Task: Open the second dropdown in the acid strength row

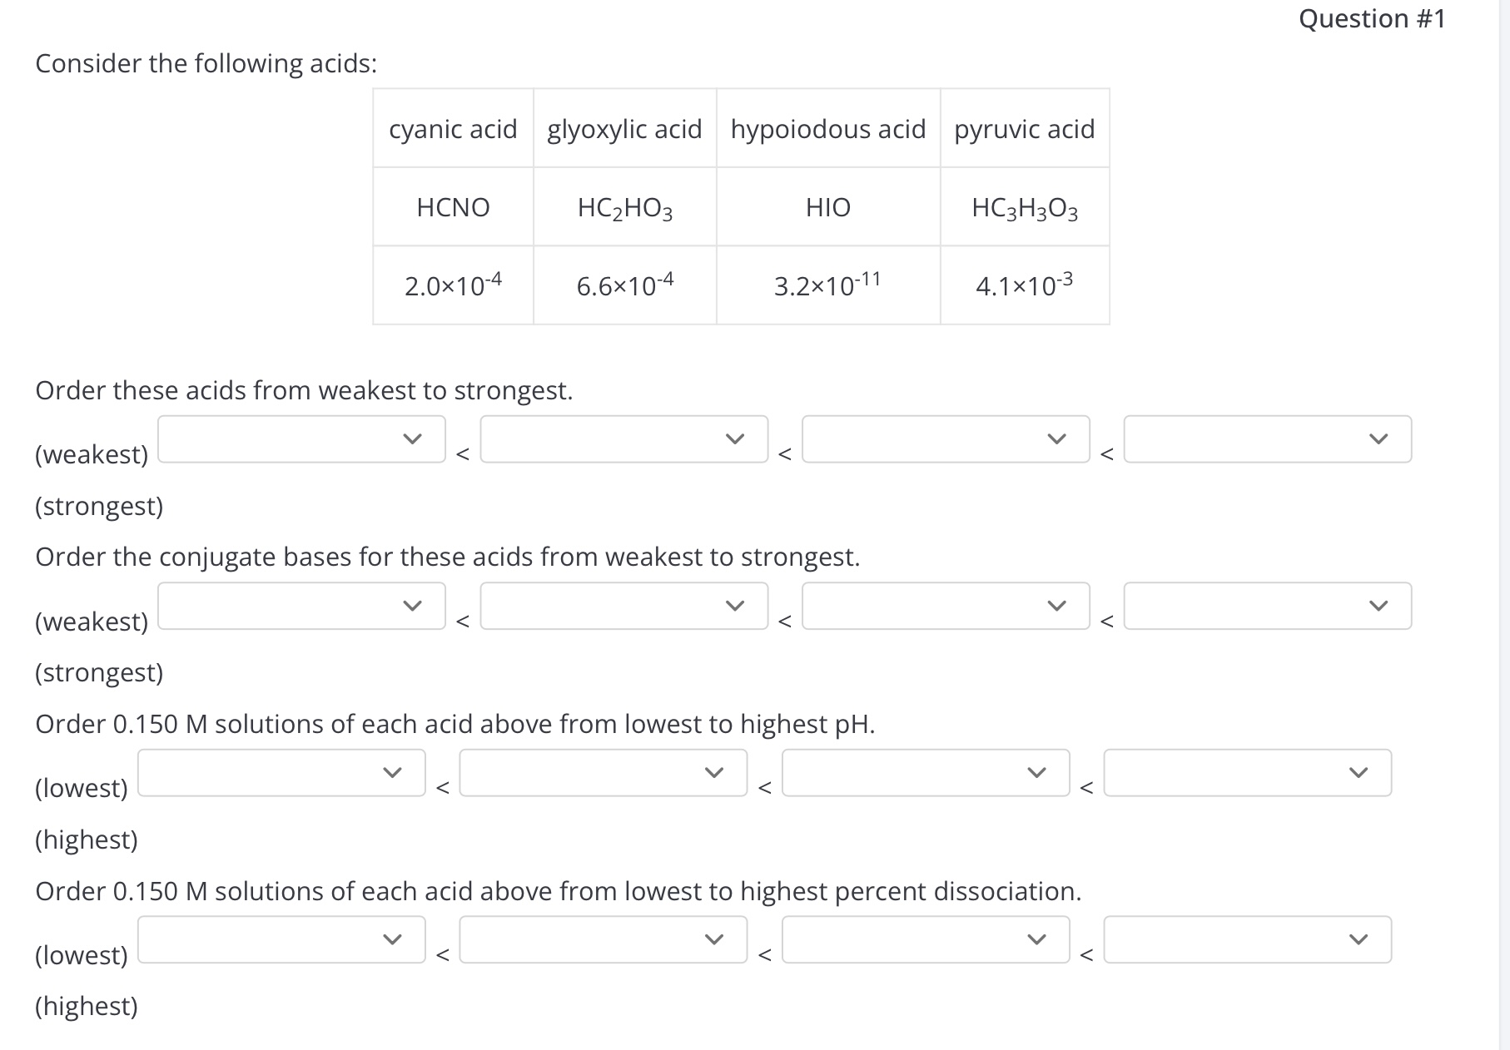Action: tap(623, 439)
